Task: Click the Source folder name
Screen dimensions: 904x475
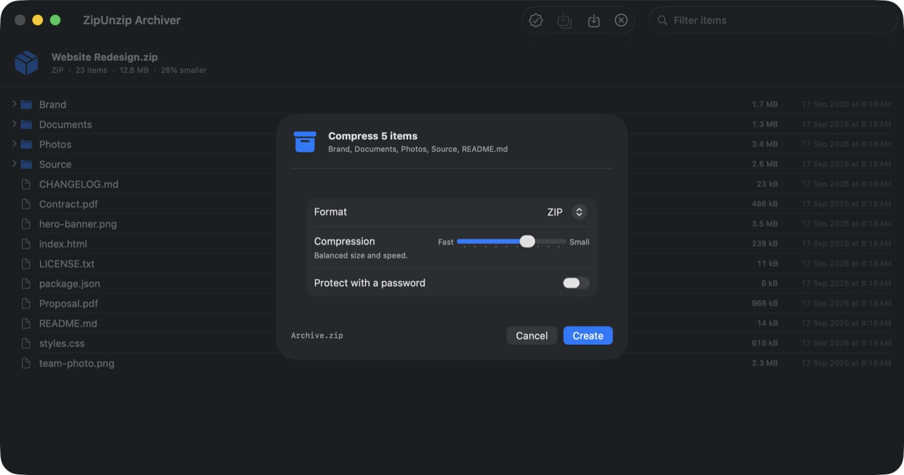Action: pyautogui.click(x=55, y=165)
